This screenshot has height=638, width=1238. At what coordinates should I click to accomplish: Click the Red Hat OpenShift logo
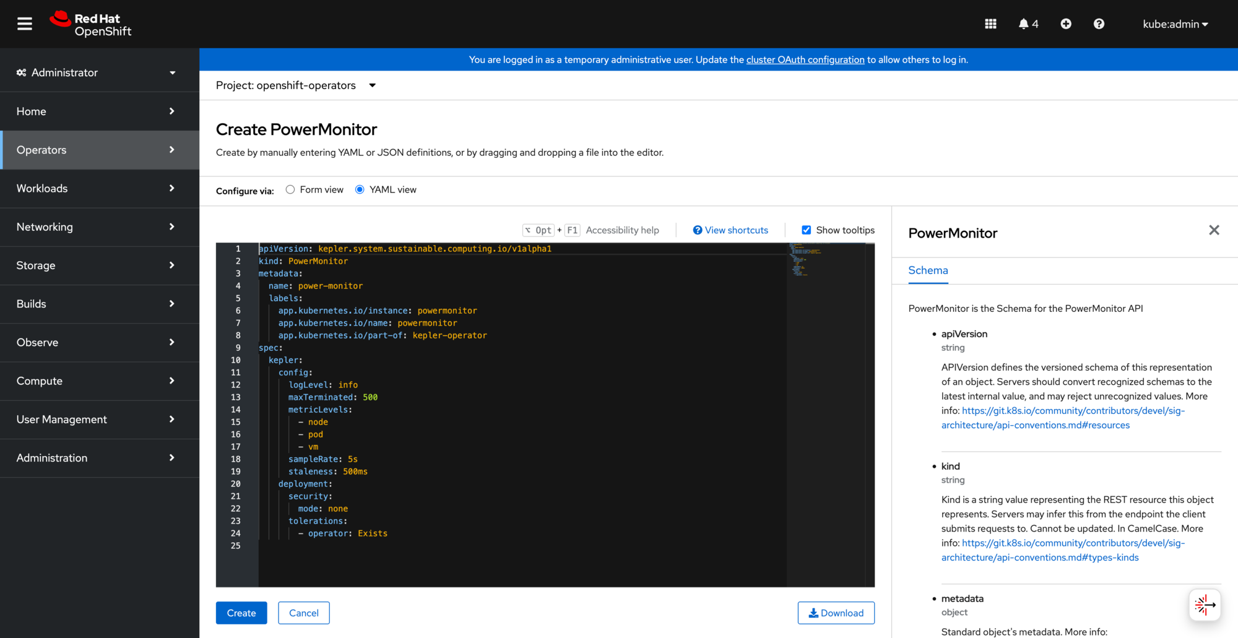click(x=90, y=24)
